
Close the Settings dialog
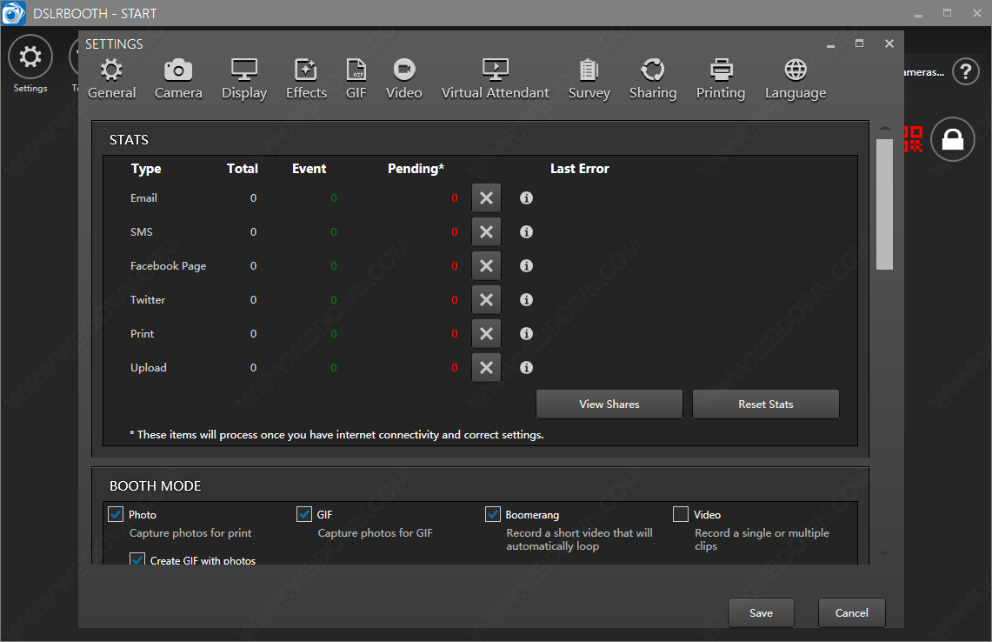pyautogui.click(x=889, y=43)
